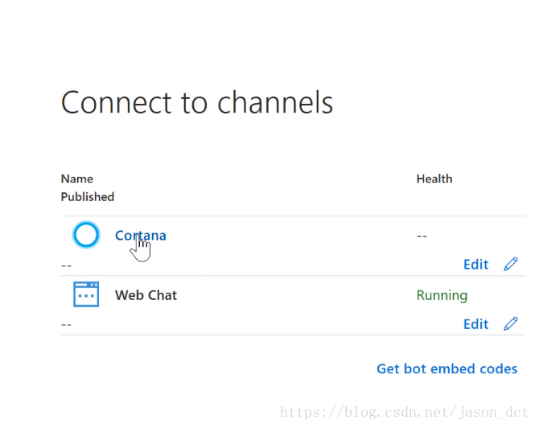The width and height of the screenshot is (539, 428).
Task: Click the Name column header
Action: (x=77, y=179)
